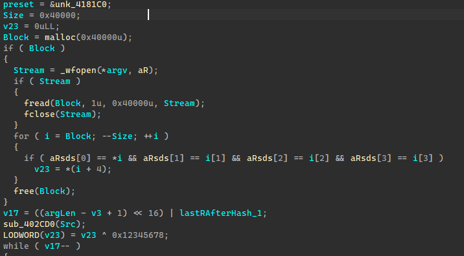The image size is (464, 256).
Task: Select 'argLen' in the v17 expression
Action: (x=60, y=213)
